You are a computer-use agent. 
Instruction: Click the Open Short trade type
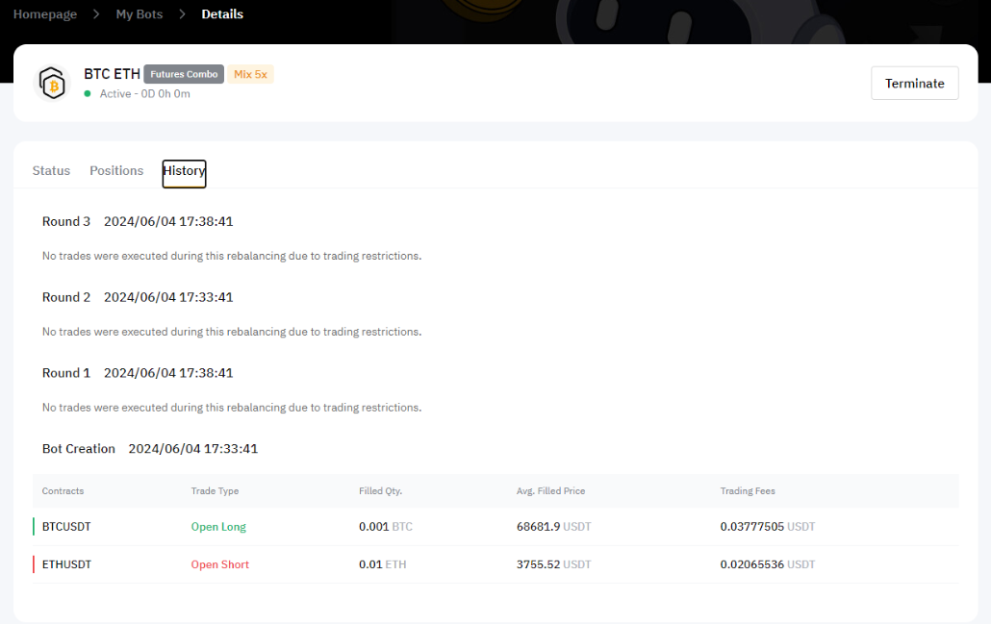(x=219, y=564)
